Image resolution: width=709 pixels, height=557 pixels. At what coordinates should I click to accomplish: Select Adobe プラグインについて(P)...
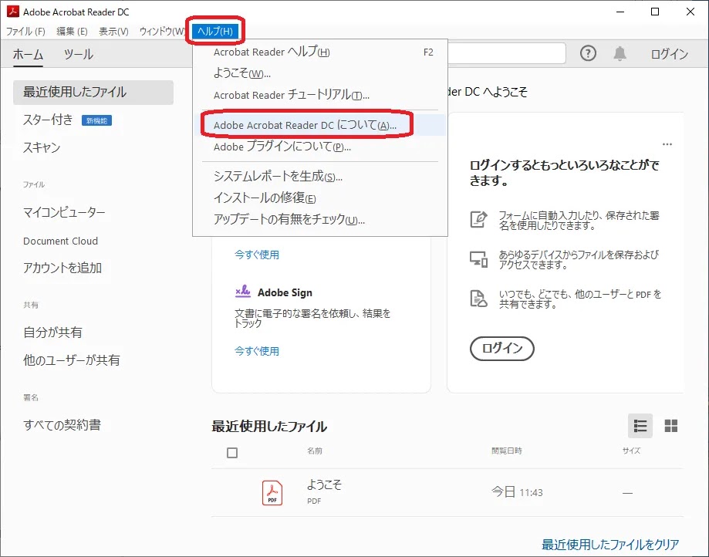click(x=320, y=147)
